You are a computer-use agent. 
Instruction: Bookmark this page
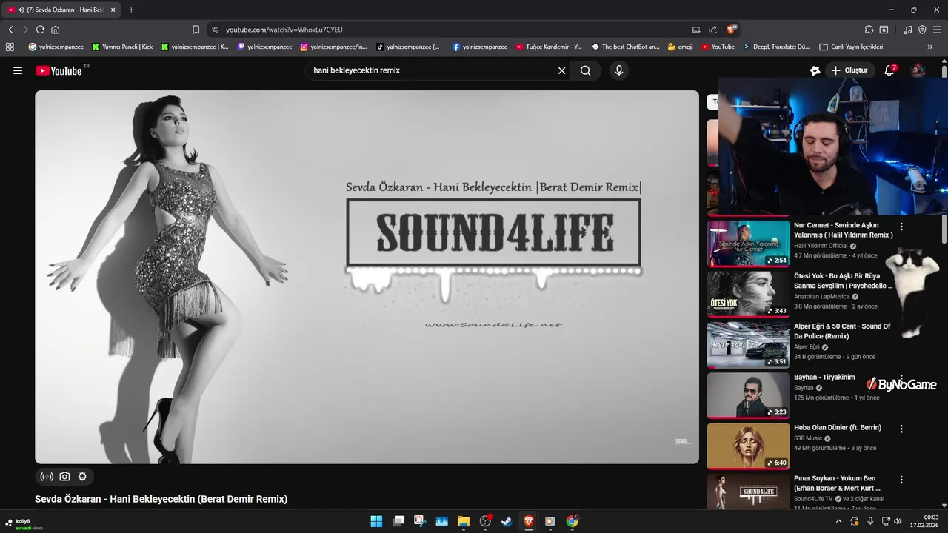coord(196,30)
